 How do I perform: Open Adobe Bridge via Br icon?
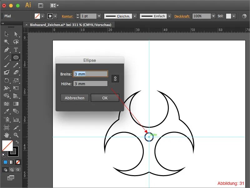[x=41, y=6]
